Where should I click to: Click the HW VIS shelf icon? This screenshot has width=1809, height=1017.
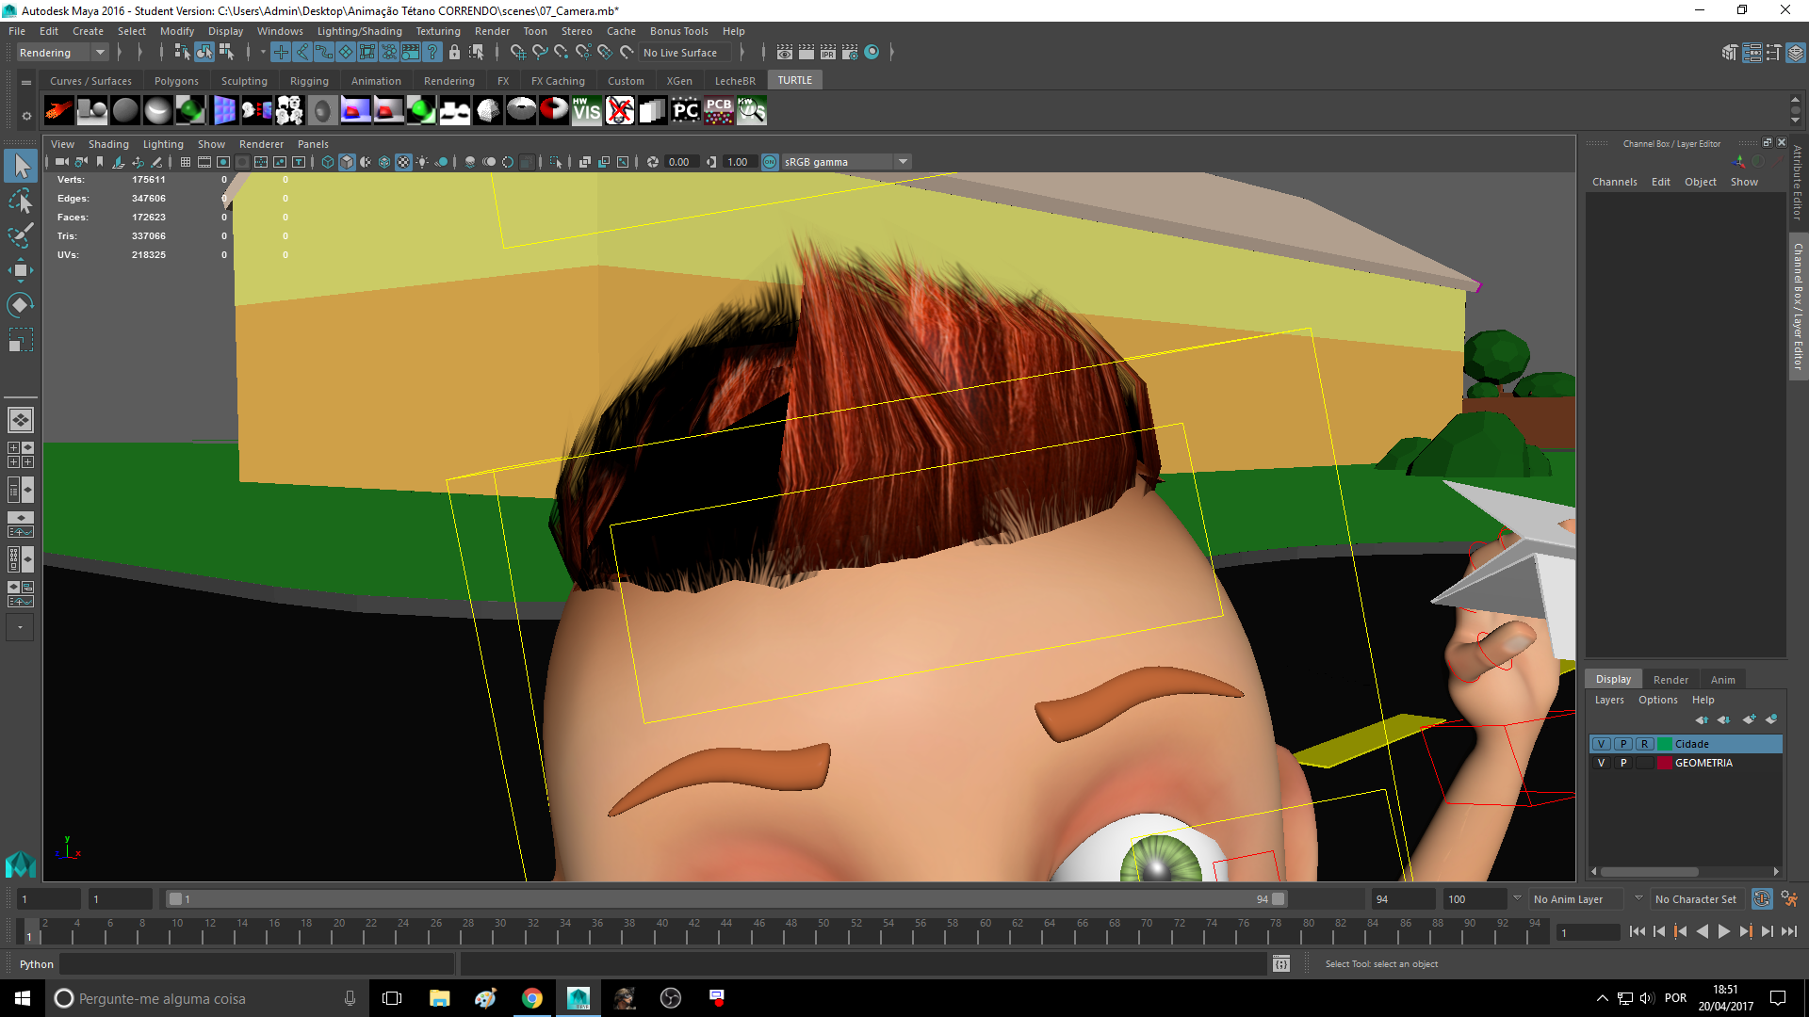pyautogui.click(x=586, y=111)
